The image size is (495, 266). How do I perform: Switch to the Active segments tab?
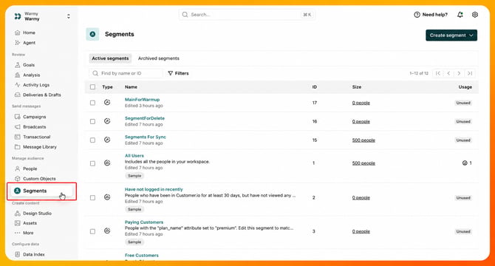coord(110,58)
